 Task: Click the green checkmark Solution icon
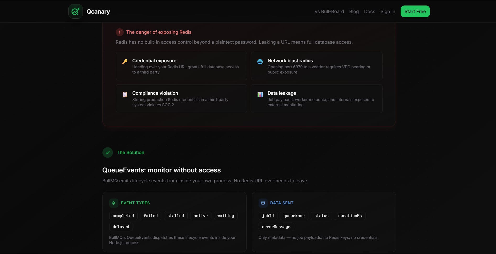[108, 153]
